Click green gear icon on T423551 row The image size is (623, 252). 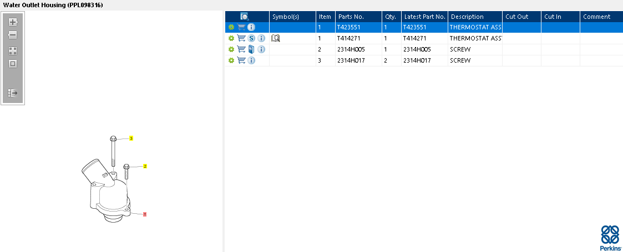[x=231, y=27]
